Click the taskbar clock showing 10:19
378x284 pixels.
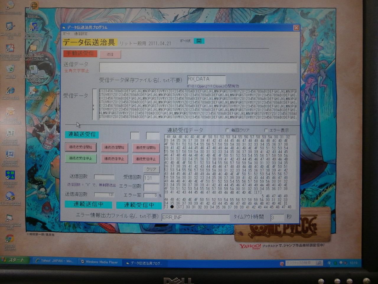click(x=353, y=263)
